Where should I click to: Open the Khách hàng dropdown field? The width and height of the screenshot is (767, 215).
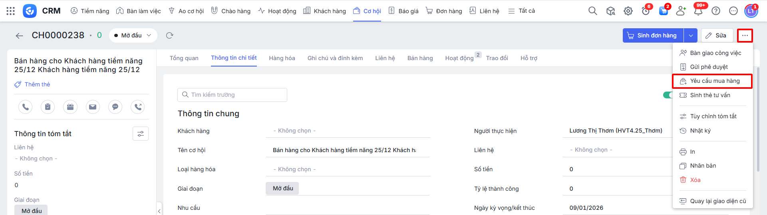point(348,131)
